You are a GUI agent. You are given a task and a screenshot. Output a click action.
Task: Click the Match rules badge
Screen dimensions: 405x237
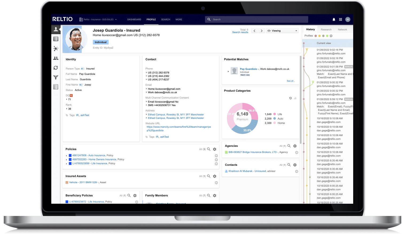coord(245,75)
